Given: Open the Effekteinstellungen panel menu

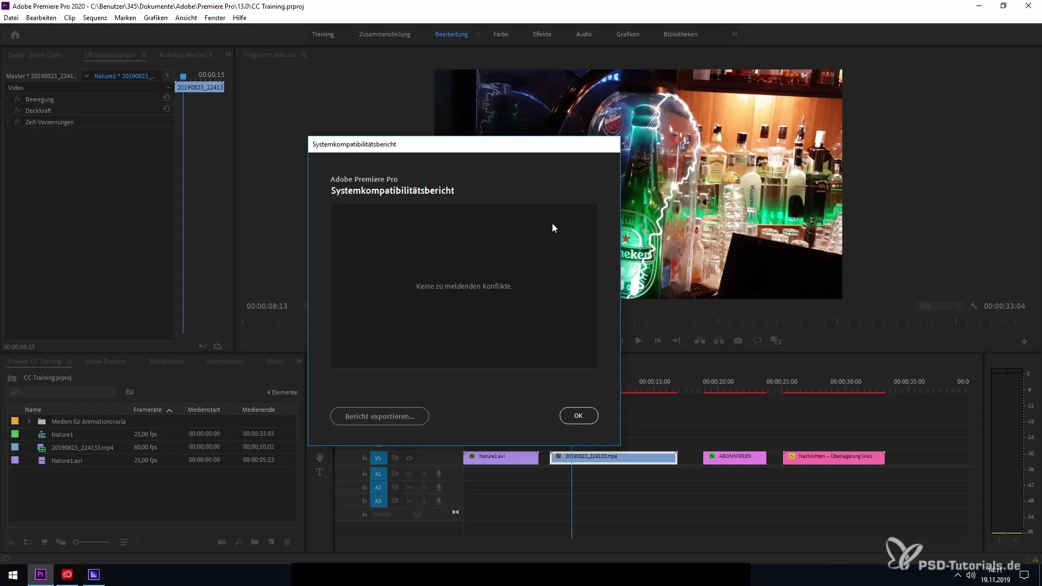Looking at the screenshot, I should coord(144,55).
